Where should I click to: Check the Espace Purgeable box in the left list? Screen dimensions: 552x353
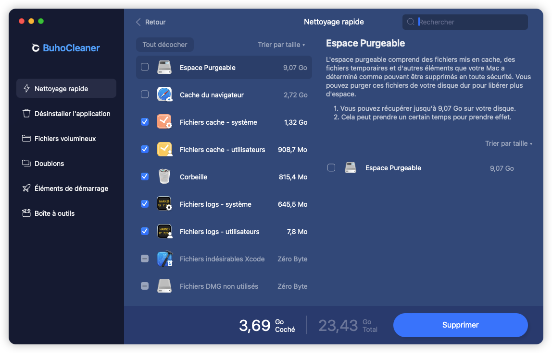tap(145, 67)
